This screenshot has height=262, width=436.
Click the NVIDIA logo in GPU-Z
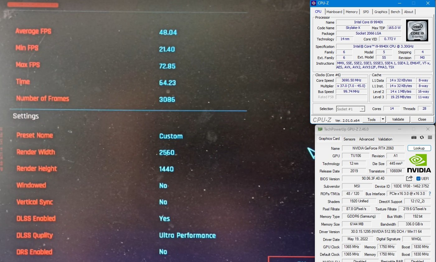coord(419,164)
